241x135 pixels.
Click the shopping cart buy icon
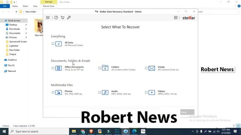click(63, 18)
